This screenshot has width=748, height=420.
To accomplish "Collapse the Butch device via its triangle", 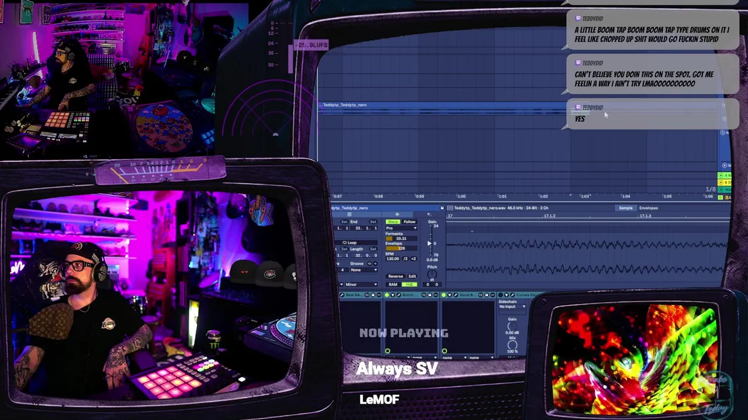I will point(393,295).
